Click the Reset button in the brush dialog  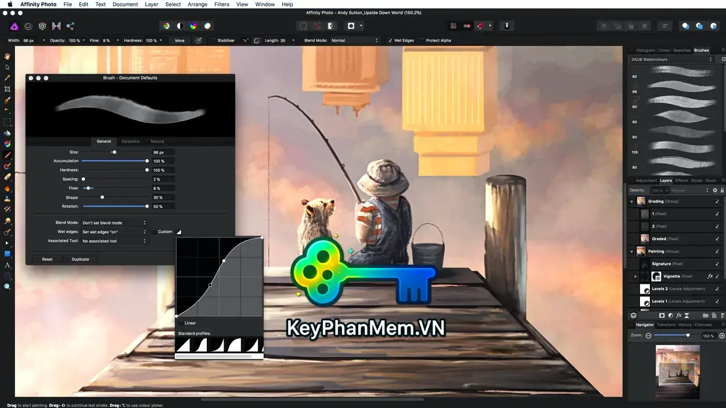(46, 259)
